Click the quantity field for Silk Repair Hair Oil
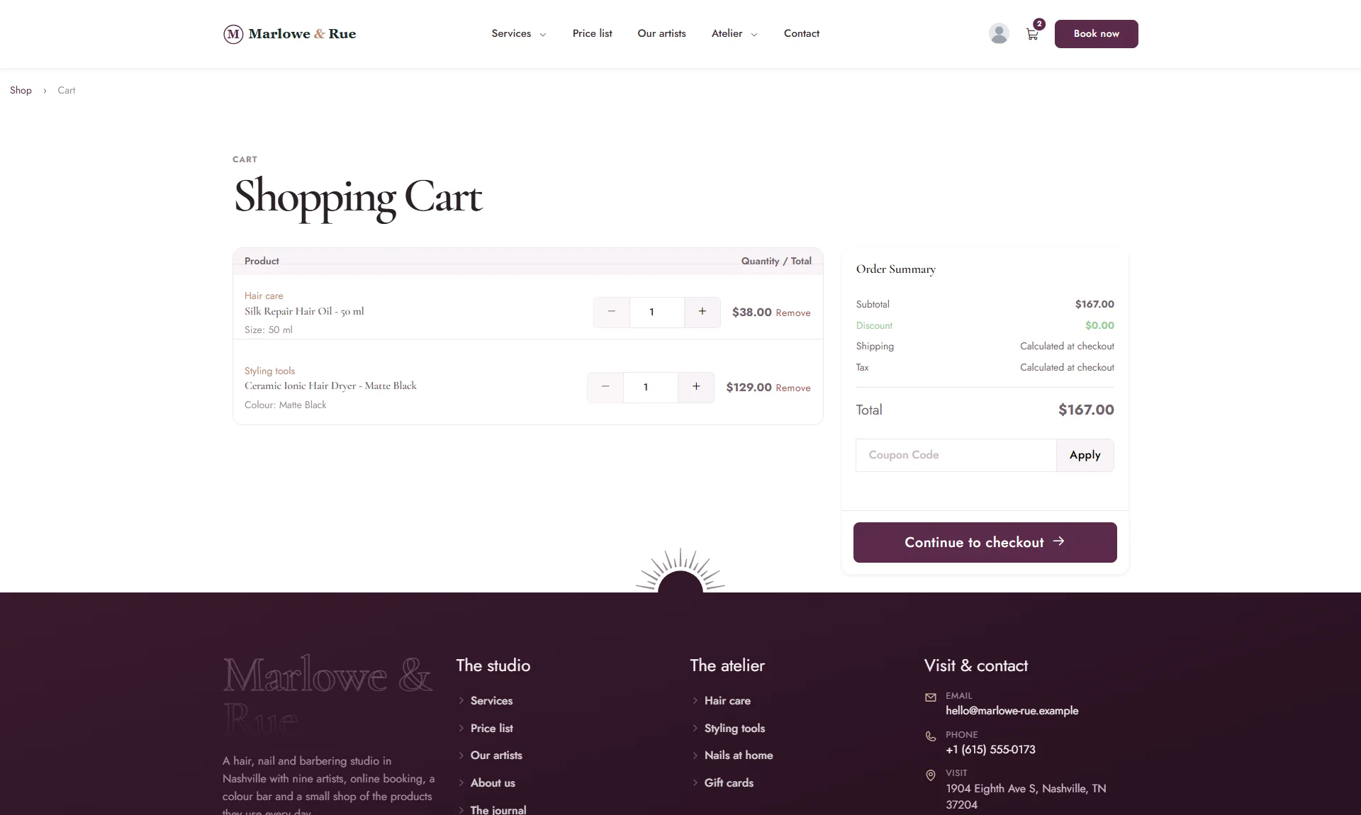1361x815 pixels. (656, 312)
